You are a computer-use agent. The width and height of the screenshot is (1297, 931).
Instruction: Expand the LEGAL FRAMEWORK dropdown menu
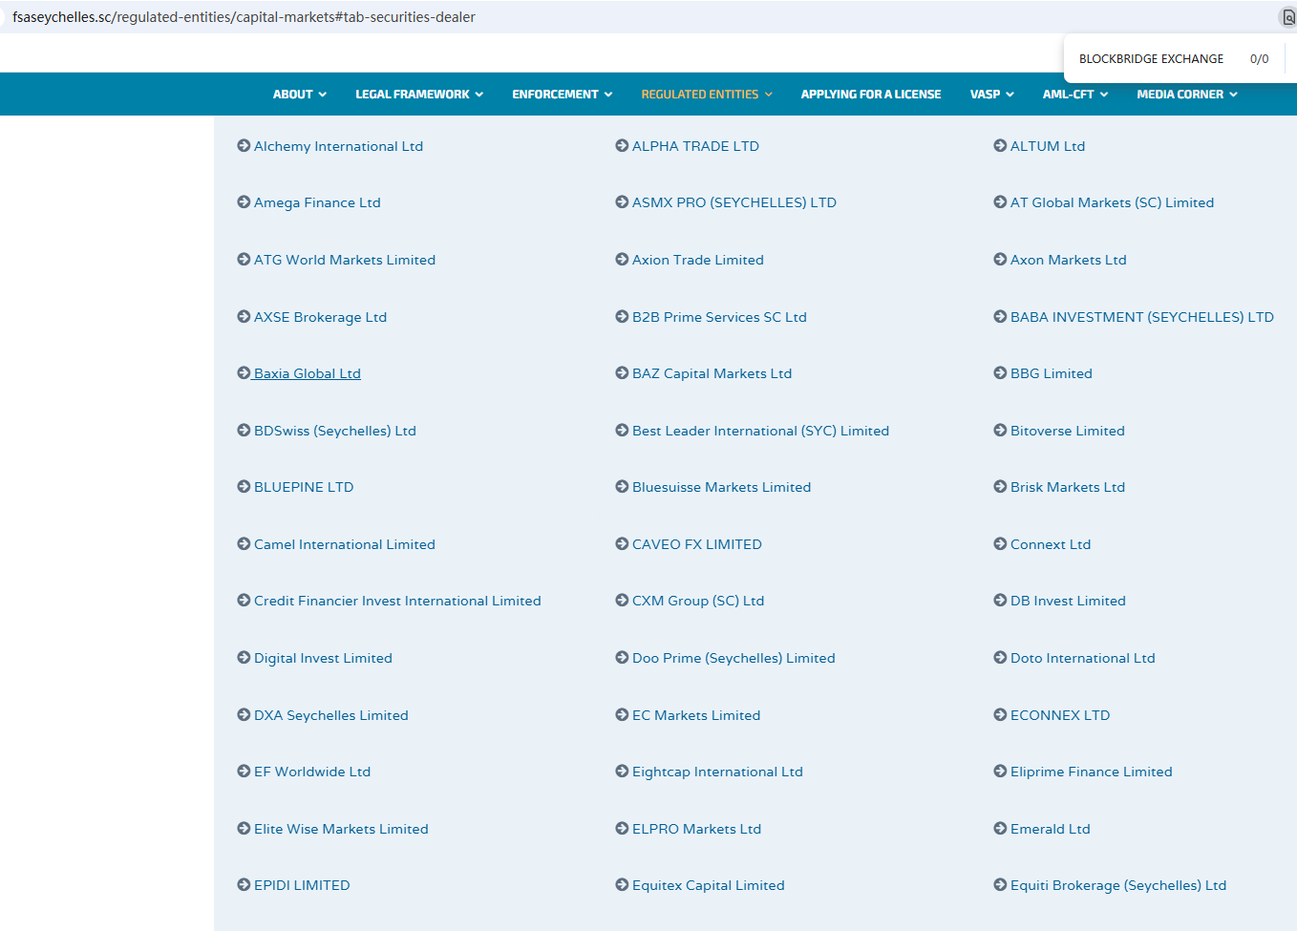click(419, 95)
